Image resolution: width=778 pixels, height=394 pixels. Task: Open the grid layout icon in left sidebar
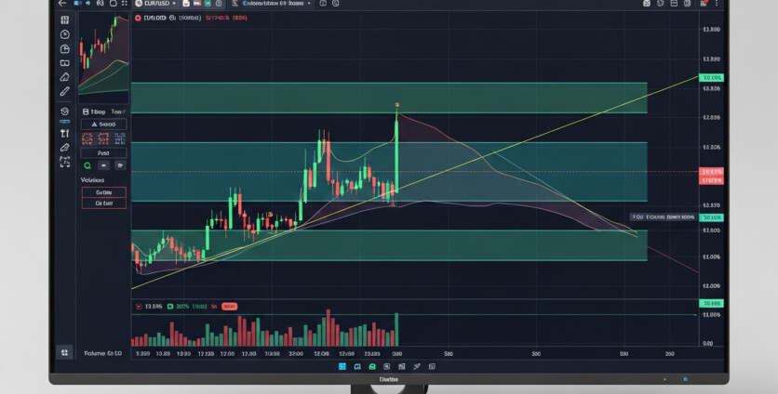(x=64, y=20)
